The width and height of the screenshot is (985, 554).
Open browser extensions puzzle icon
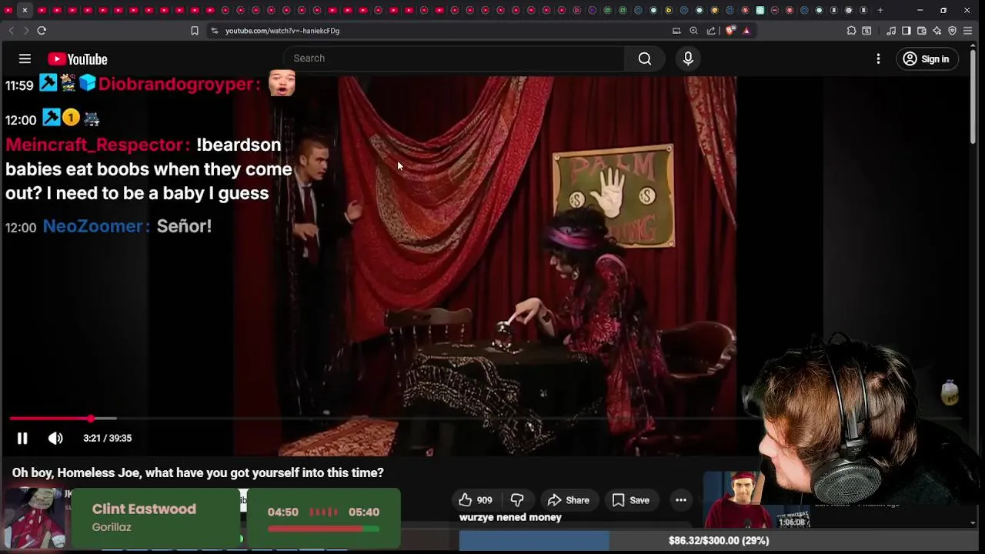pyautogui.click(x=851, y=31)
